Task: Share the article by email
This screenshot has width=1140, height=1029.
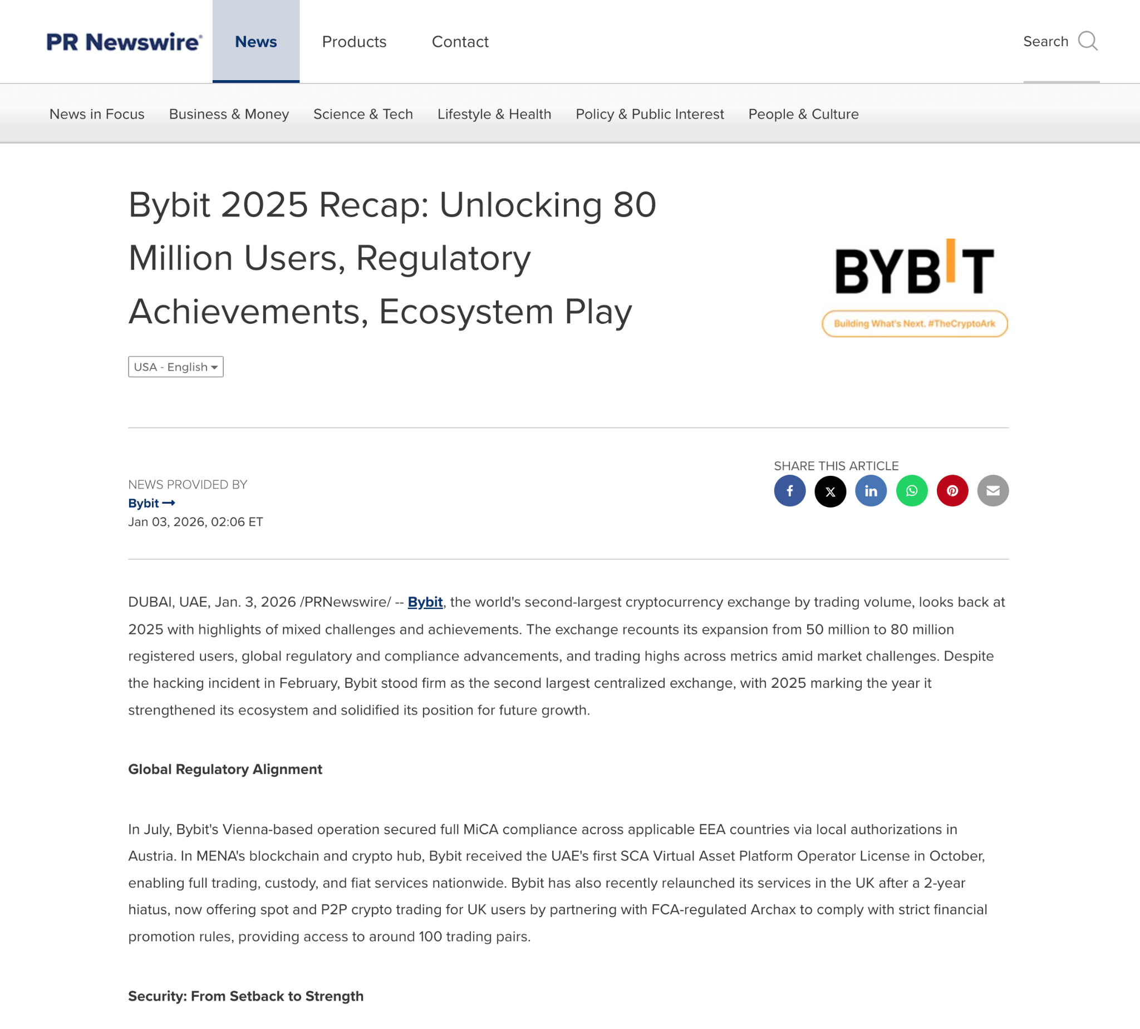Action: pyautogui.click(x=993, y=491)
